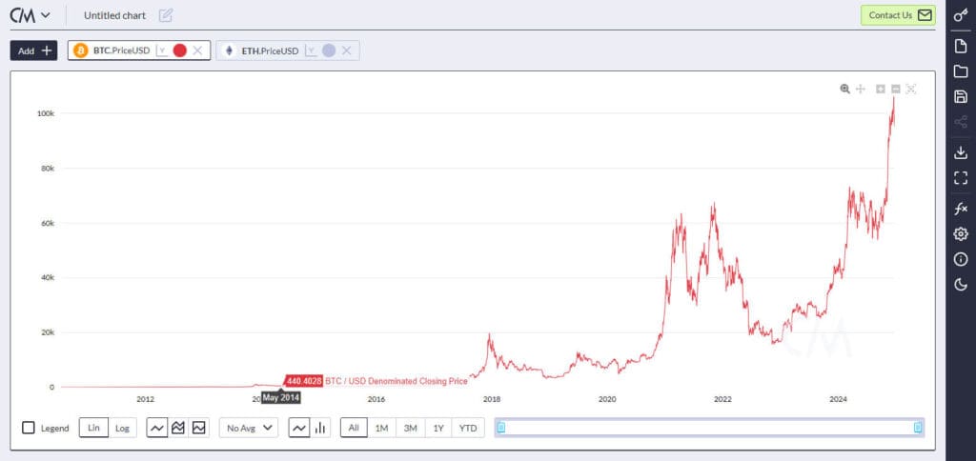Open the red color swatch for BTC.PriceUSD
The height and width of the screenshot is (461, 976).
point(180,50)
